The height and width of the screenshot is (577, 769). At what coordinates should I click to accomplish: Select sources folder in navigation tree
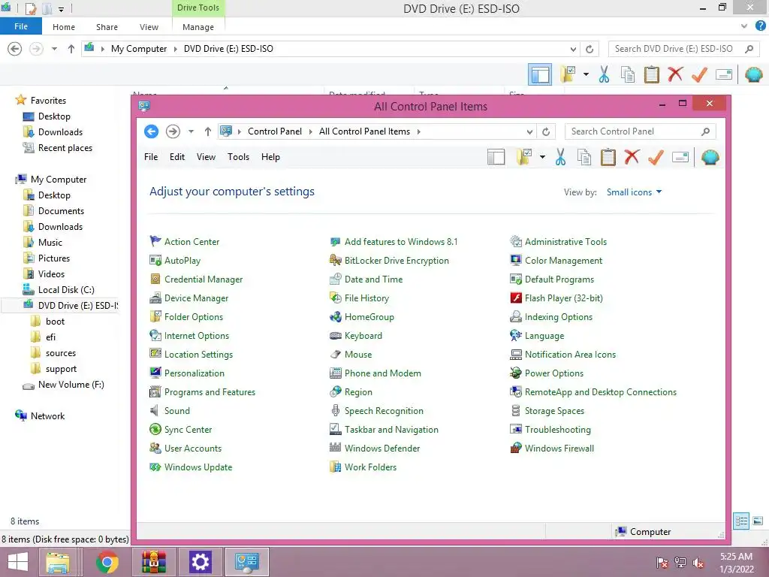click(60, 353)
